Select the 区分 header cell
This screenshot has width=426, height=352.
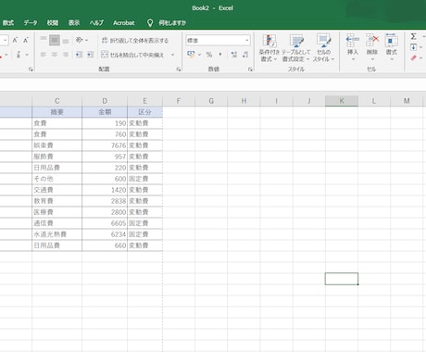[145, 112]
